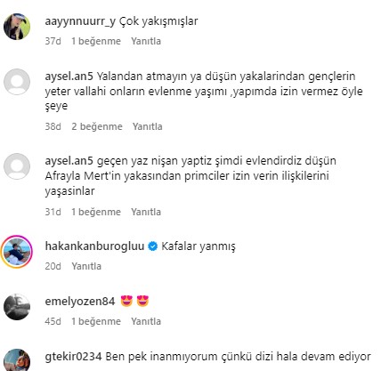Reply to the 'Kafalar yanmış' comment
Image resolution: width=381 pixels, height=371 pixels.
pos(86,266)
